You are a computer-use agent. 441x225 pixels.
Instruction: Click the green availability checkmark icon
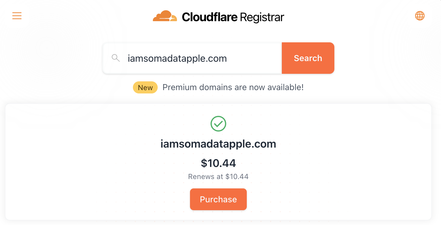tap(218, 124)
